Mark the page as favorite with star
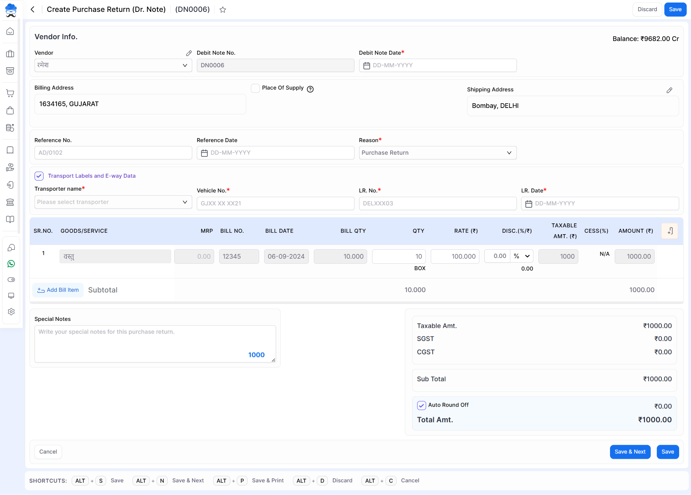Image resolution: width=691 pixels, height=495 pixels. coord(223,10)
